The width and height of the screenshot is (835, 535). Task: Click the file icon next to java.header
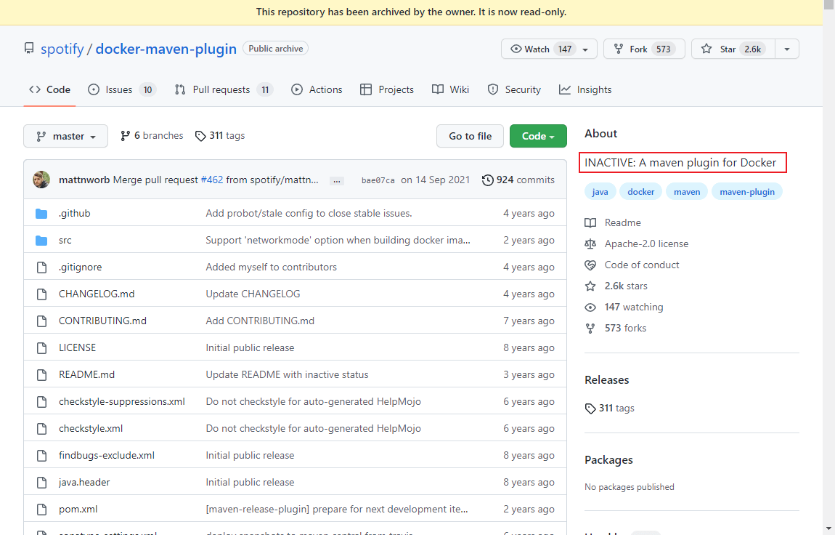click(x=41, y=482)
